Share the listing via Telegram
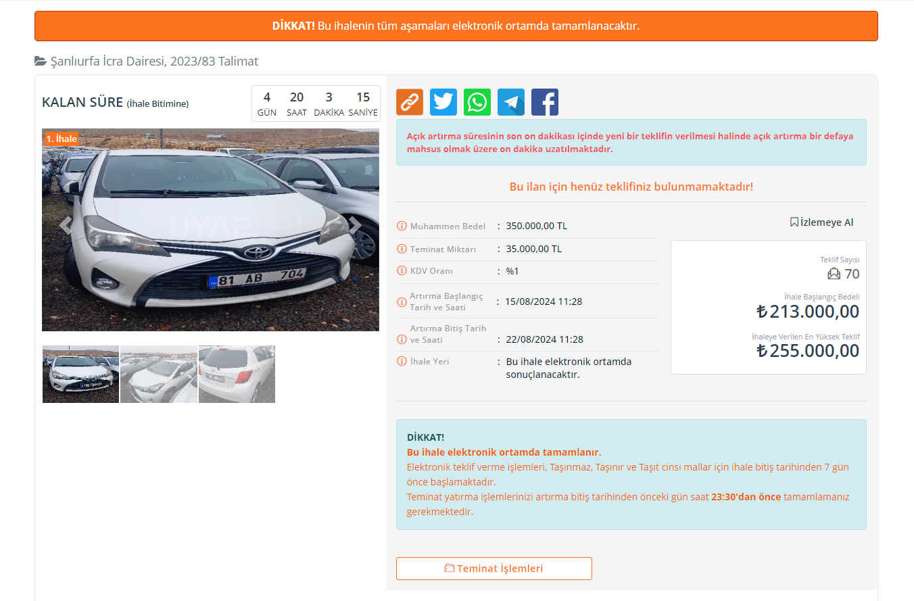 (510, 102)
